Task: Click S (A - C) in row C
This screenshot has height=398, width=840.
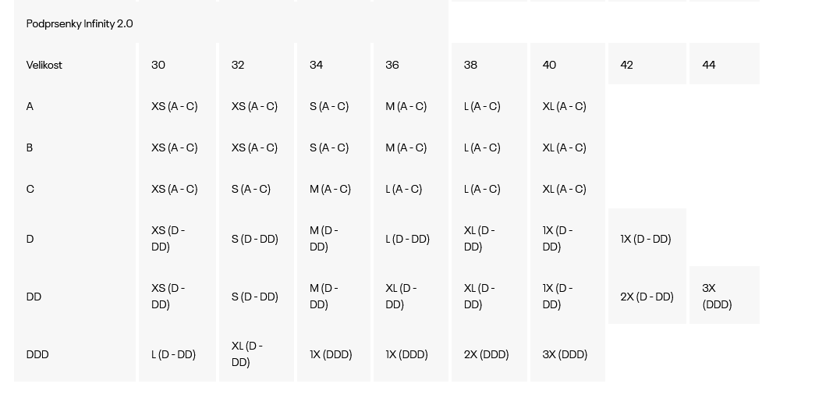Action: tap(250, 189)
